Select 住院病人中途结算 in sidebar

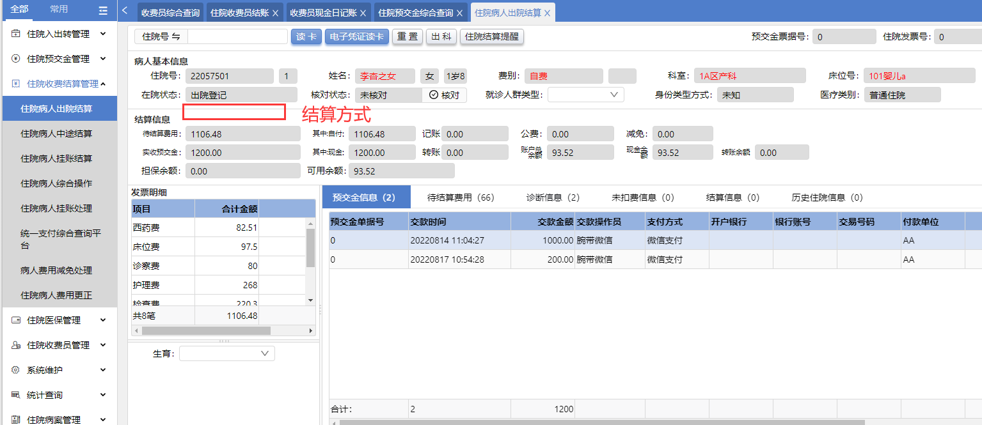tap(56, 134)
